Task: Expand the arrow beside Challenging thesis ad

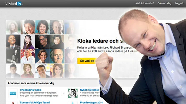Action: [63, 94]
